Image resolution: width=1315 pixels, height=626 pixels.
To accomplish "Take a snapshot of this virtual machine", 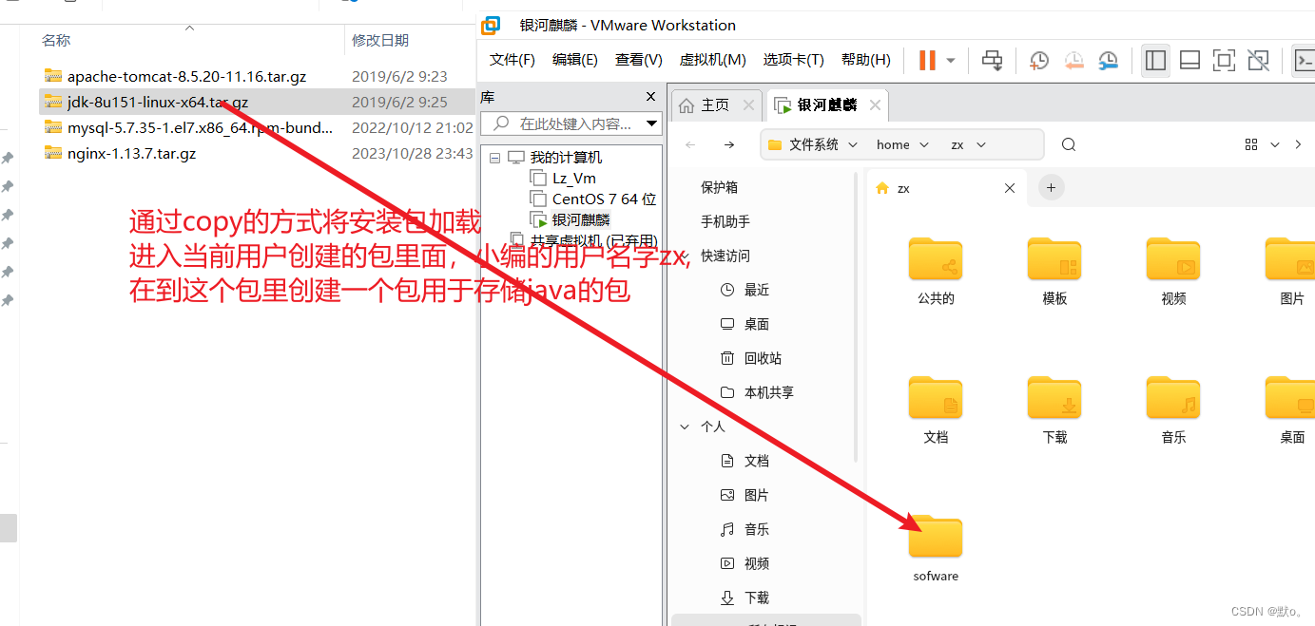I will point(1039,61).
